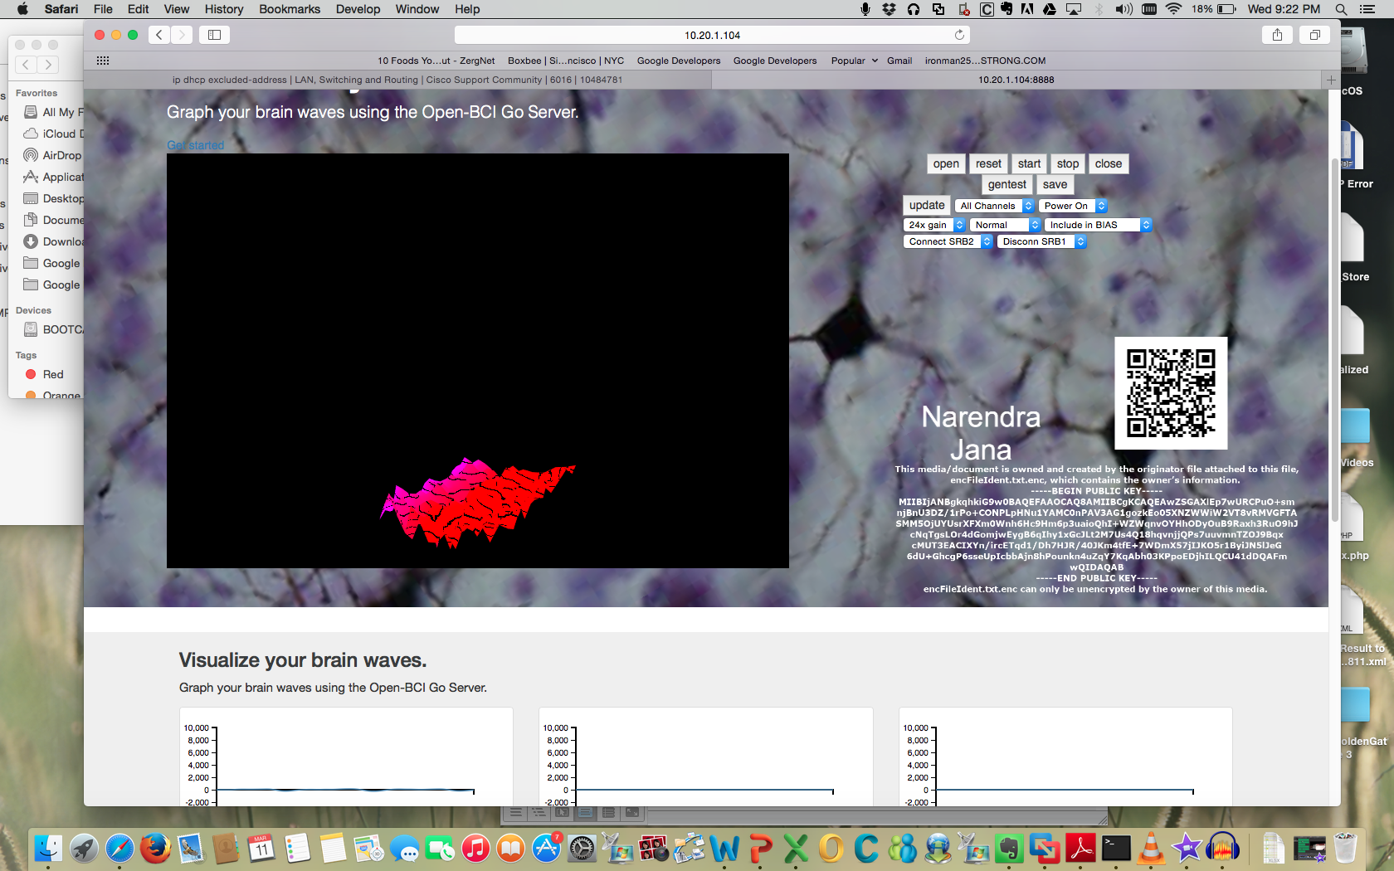Click the gentest button
Viewport: 1394px width, 871px height.
pos(1007,184)
